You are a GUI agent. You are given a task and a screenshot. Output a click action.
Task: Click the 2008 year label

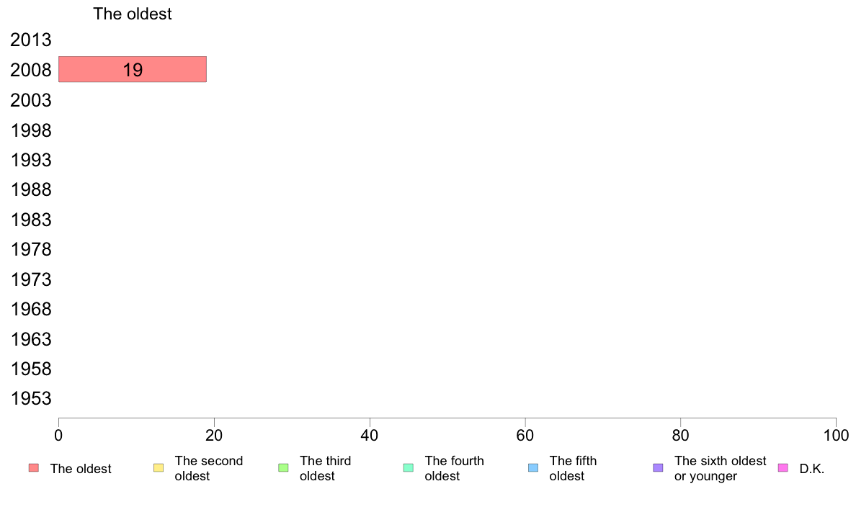pos(30,70)
